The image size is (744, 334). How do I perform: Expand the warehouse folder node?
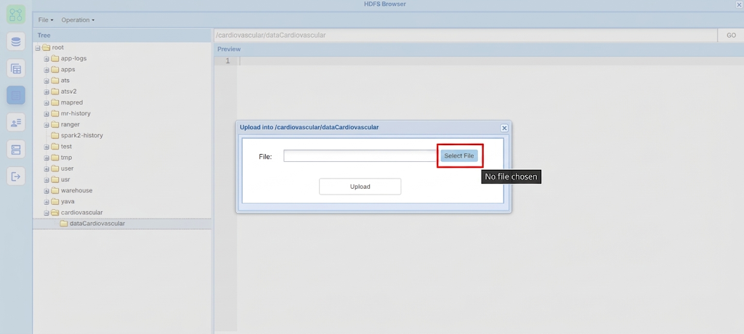pos(46,191)
